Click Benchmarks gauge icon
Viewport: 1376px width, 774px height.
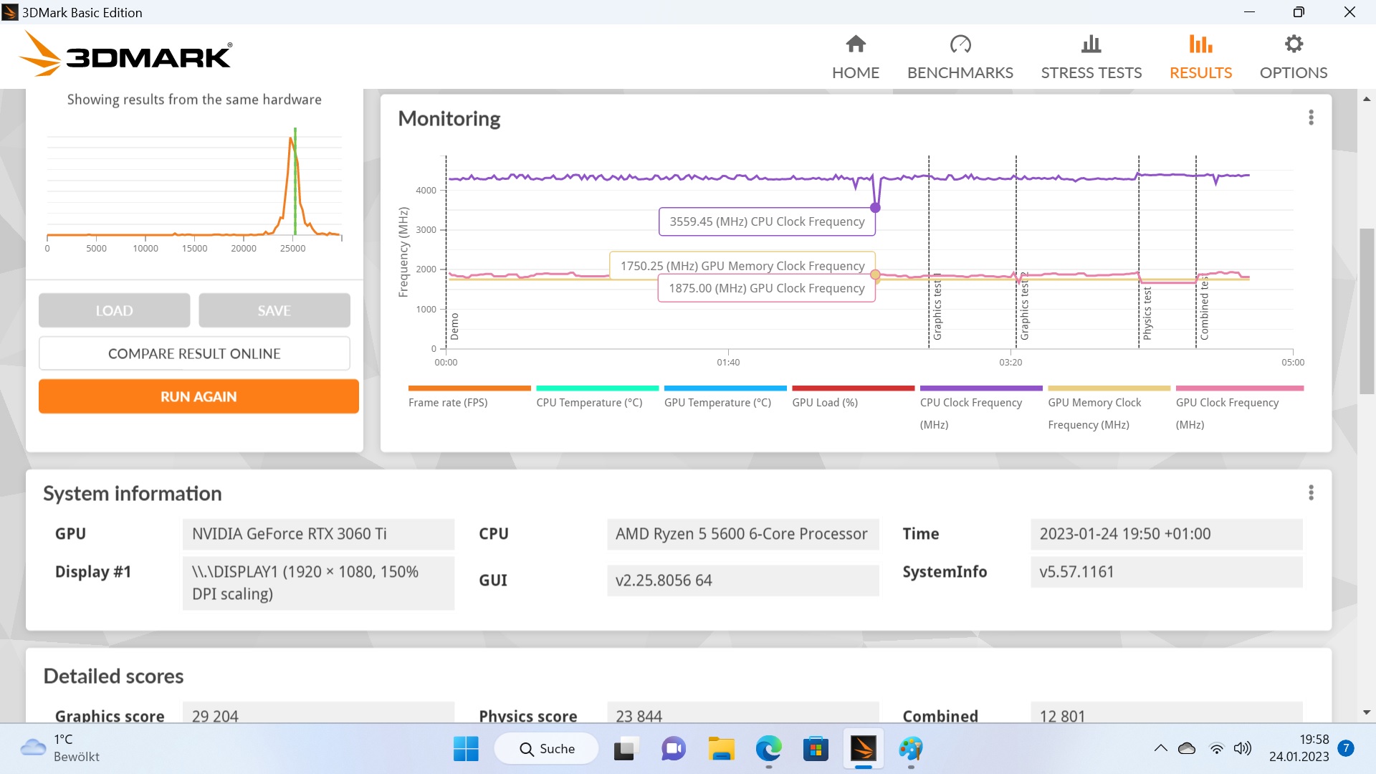[960, 44]
